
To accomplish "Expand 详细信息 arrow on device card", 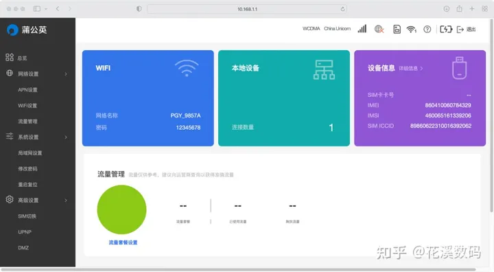I will coord(421,68).
